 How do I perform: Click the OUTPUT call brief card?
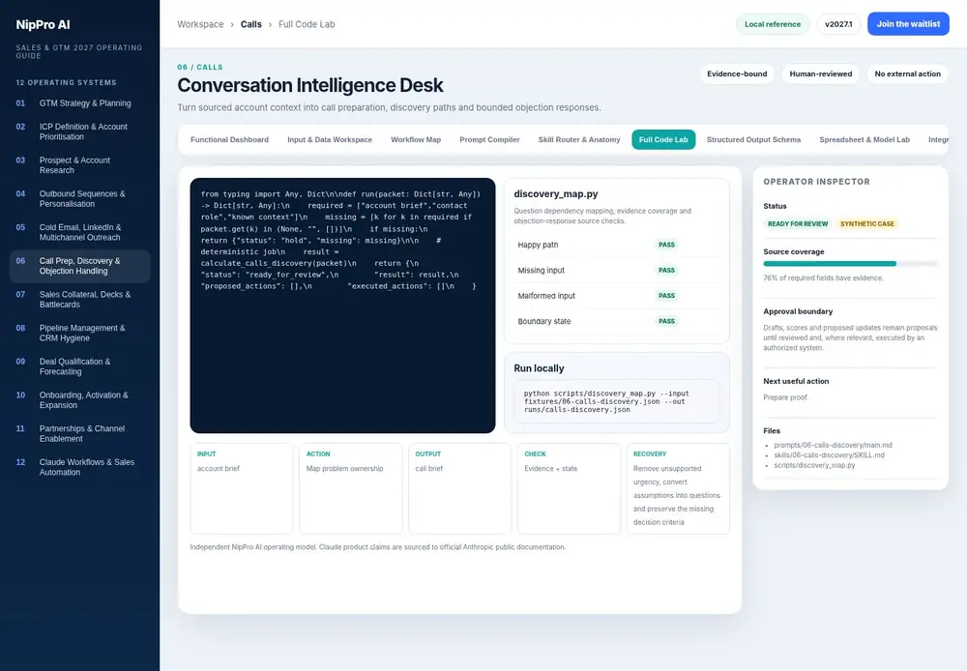tap(460, 488)
